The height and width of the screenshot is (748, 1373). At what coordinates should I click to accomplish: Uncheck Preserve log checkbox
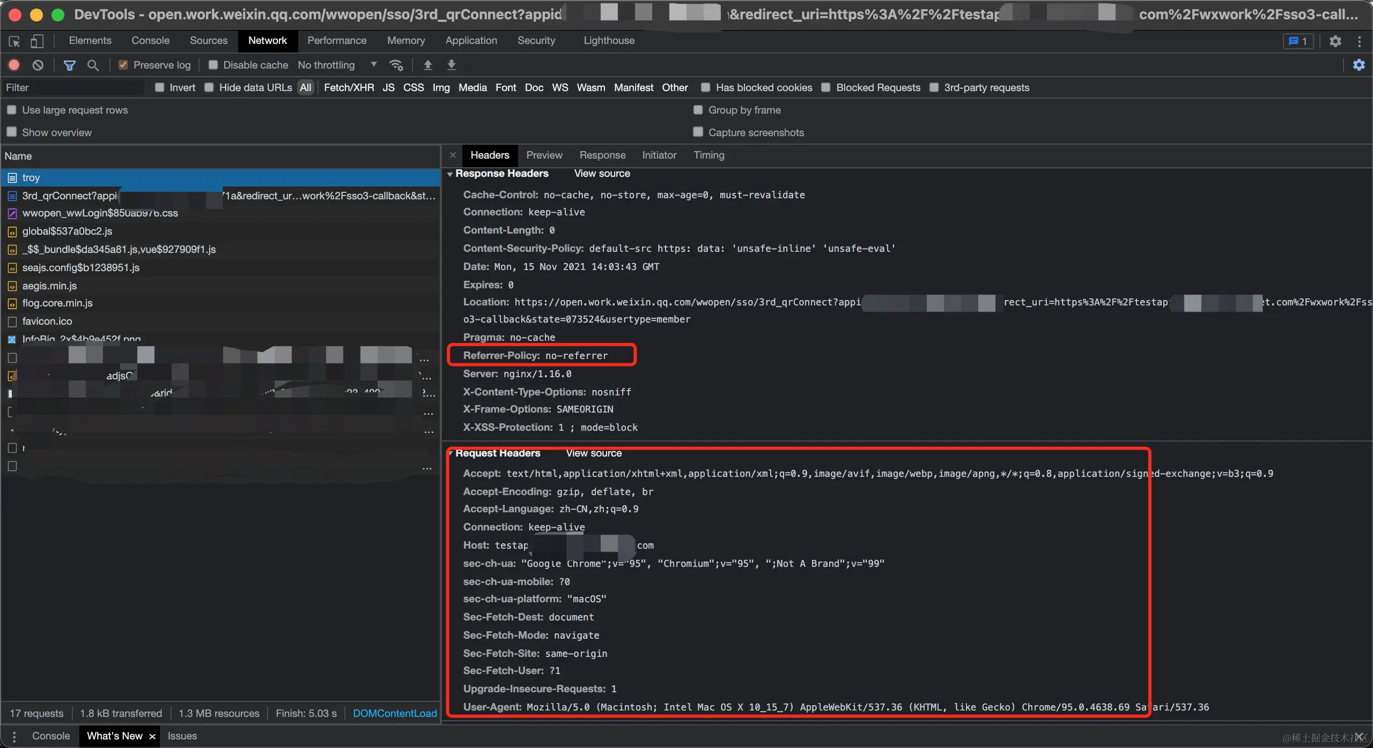coord(123,65)
